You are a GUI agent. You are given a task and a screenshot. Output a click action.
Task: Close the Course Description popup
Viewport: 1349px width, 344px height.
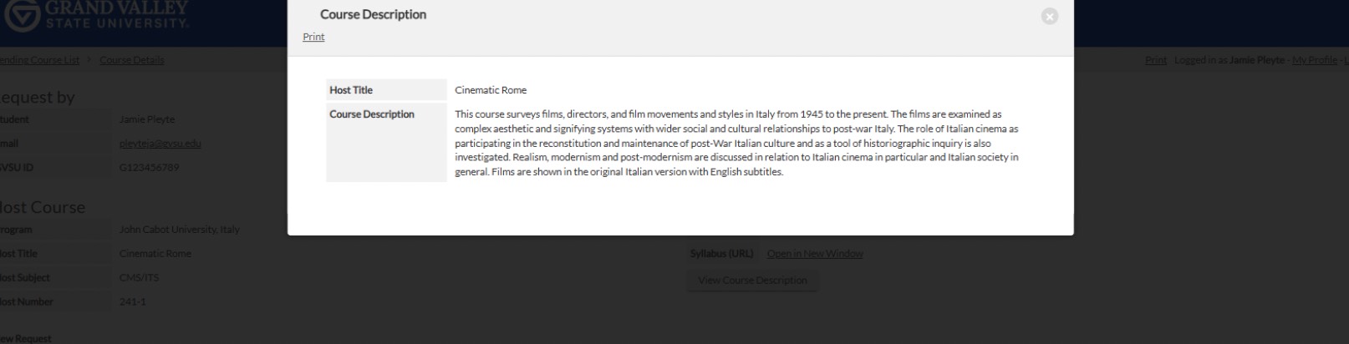1050,17
